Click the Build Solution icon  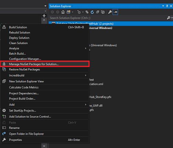click(x=4, y=27)
